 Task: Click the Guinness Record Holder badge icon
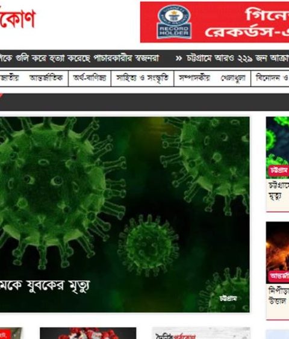(x=174, y=22)
